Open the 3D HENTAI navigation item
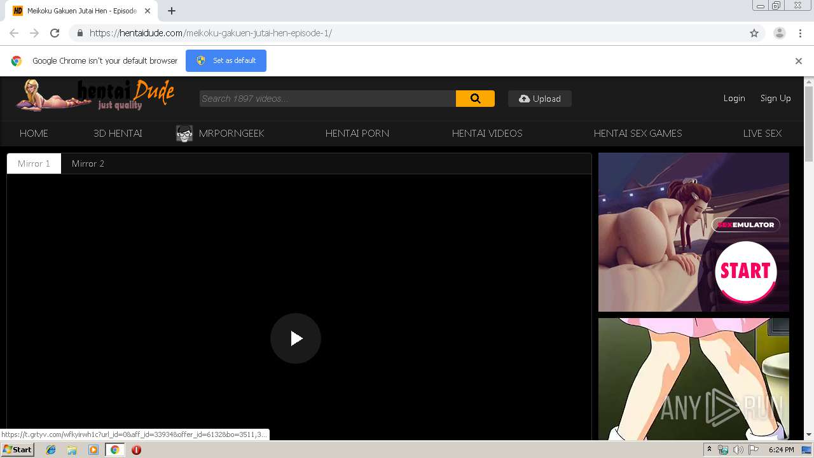This screenshot has height=458, width=814. tap(118, 134)
